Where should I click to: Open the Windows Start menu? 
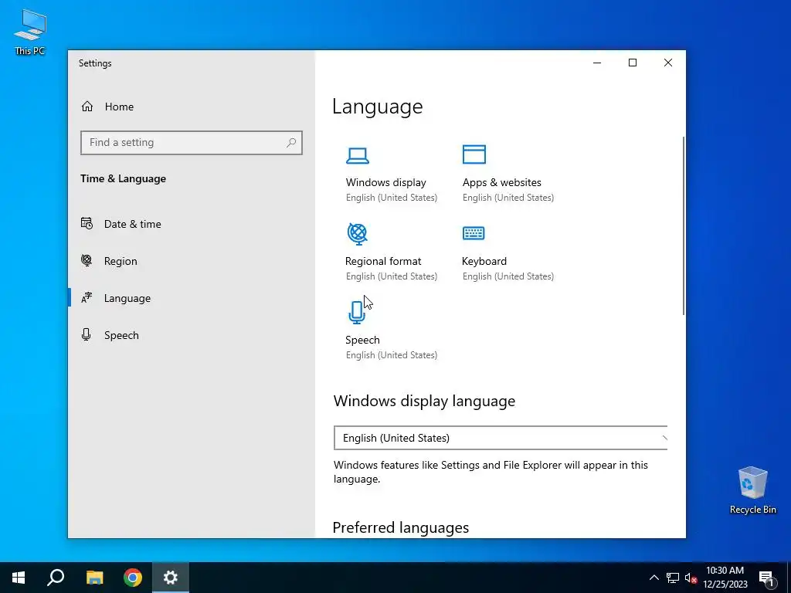(19, 578)
